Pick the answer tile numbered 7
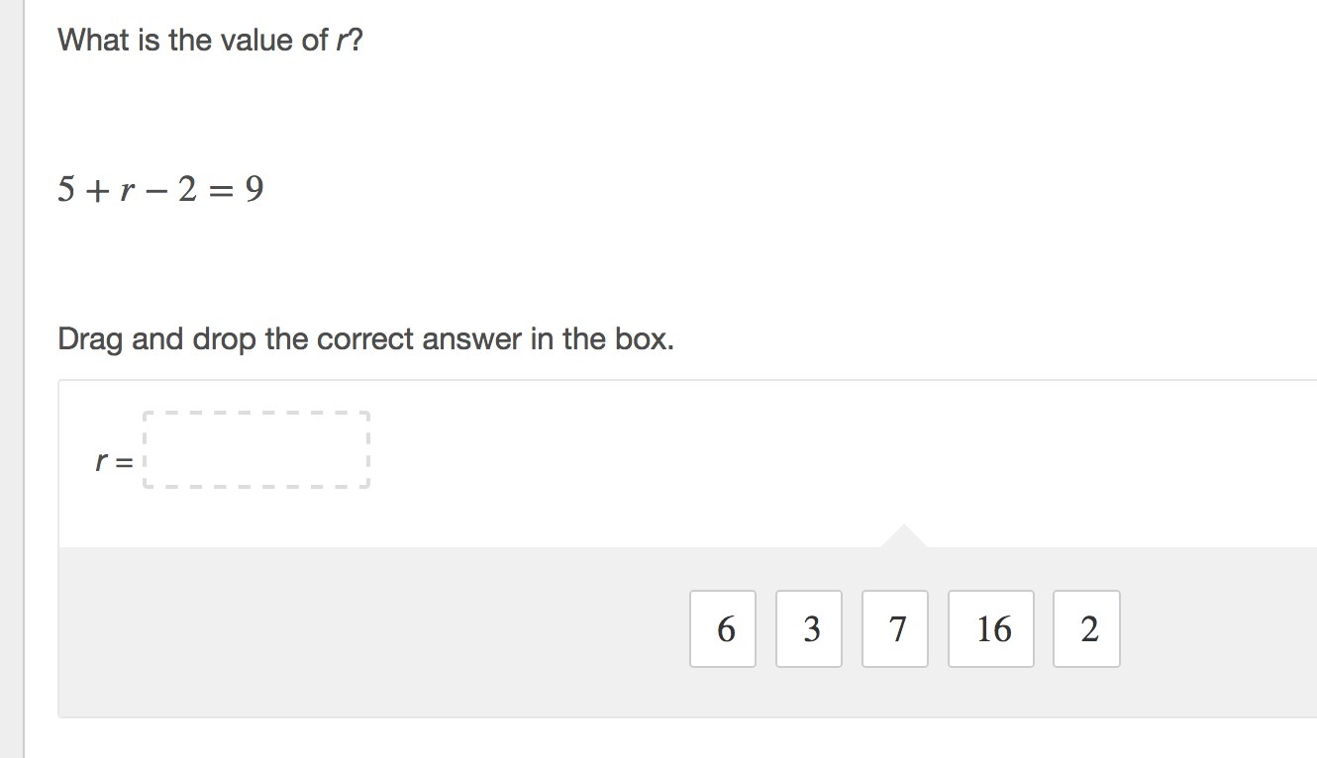The height and width of the screenshot is (758, 1317). [x=895, y=628]
